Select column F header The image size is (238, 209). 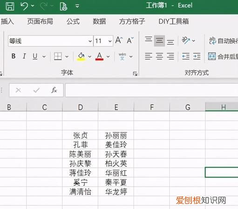(152, 107)
